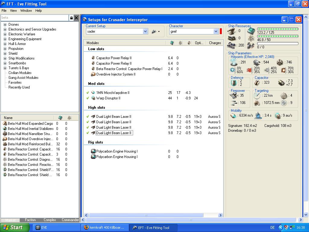This screenshot has width=309, height=232.
Task: Toggle first Dual Light Beam Laser II checkmark
Action: click(x=88, y=117)
